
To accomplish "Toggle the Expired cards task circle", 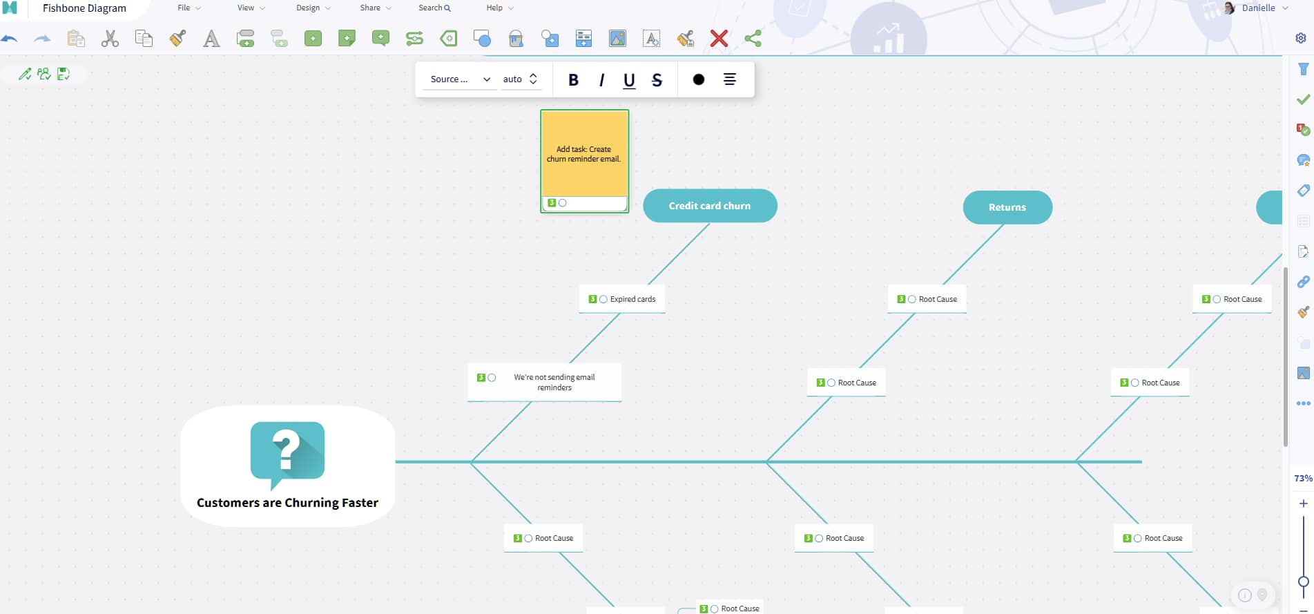I will 603,299.
